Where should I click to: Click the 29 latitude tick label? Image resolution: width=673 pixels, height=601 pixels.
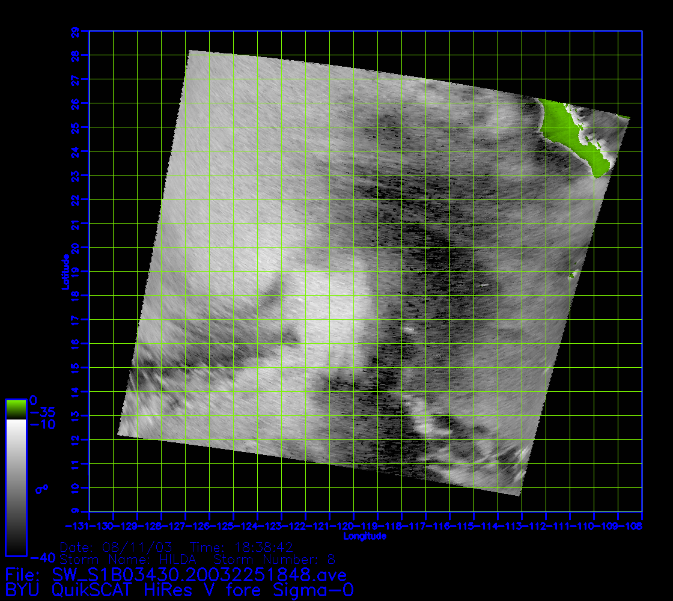pyautogui.click(x=75, y=32)
